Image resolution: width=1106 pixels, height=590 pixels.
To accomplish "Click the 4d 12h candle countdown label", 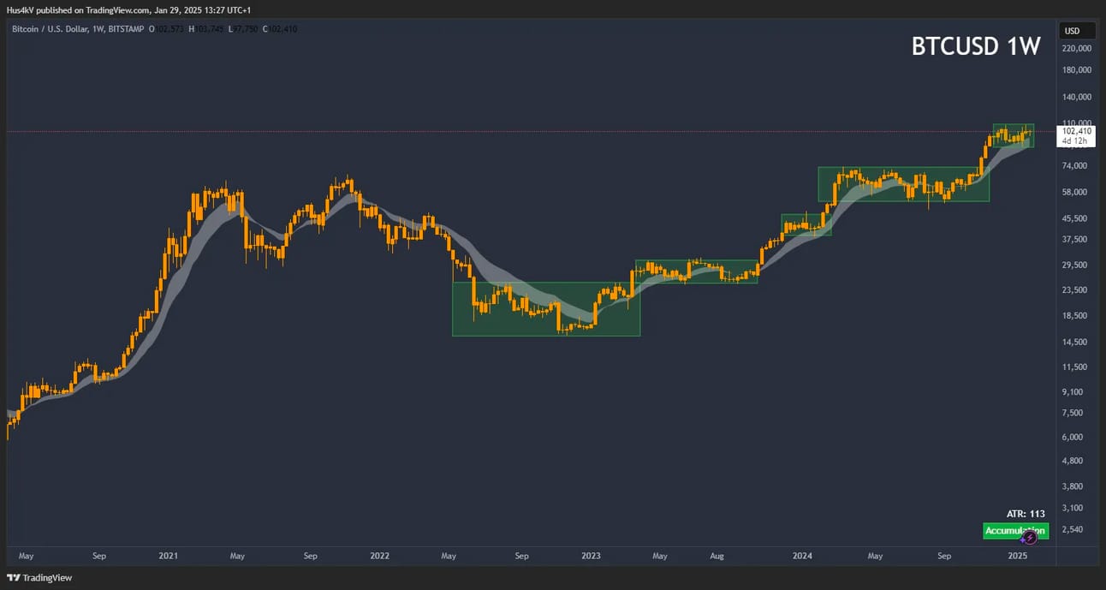I will point(1074,140).
